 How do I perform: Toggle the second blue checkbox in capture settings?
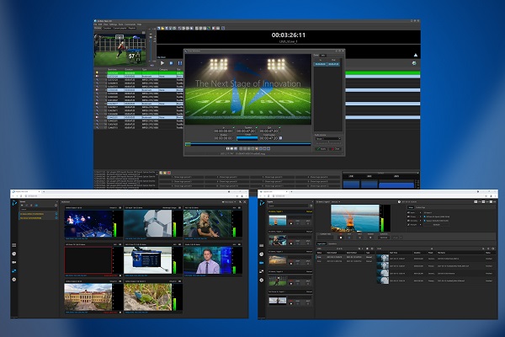[425, 221]
